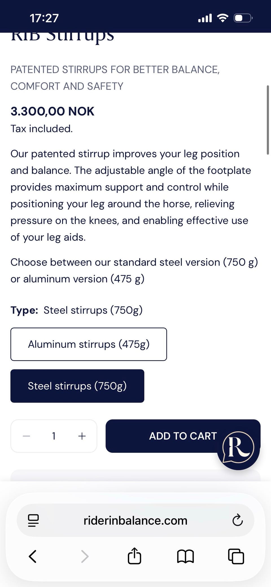Tap the Wi-Fi status icon

223,18
